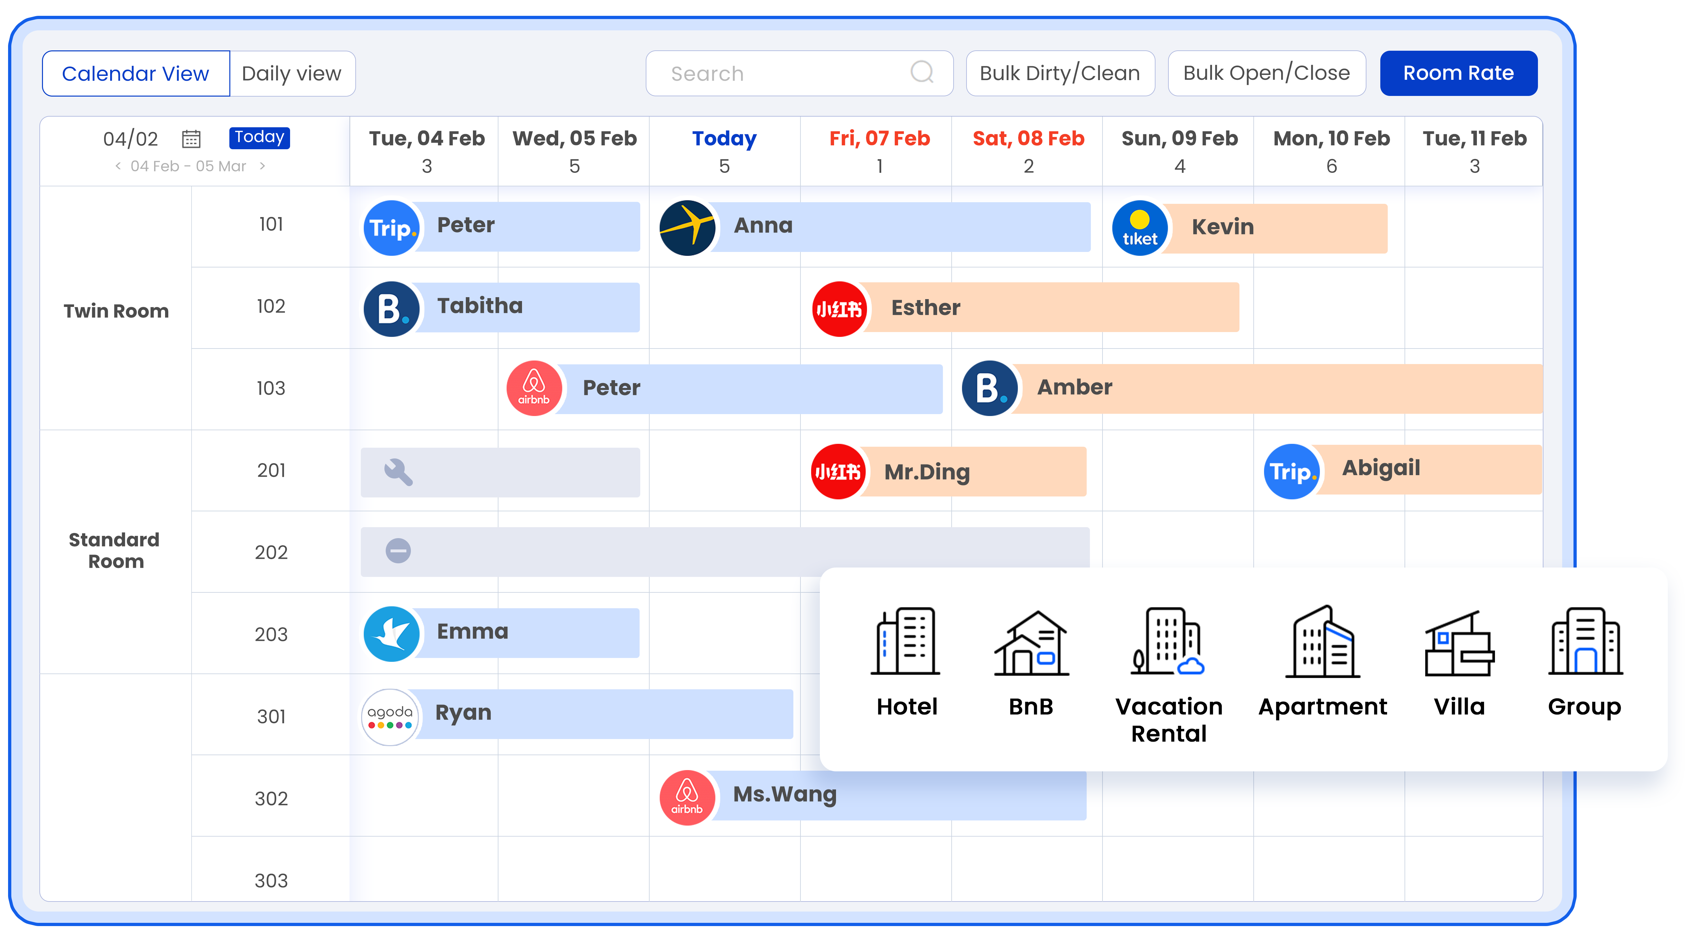Screen dimensions: 1693x949
Task: Click room number 303
Action: (x=271, y=881)
